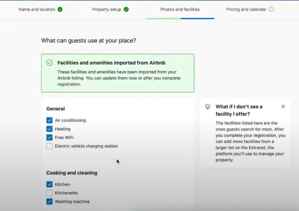Click the lightbulb tip icon
The height and width of the screenshot is (211, 299).
[208, 107]
